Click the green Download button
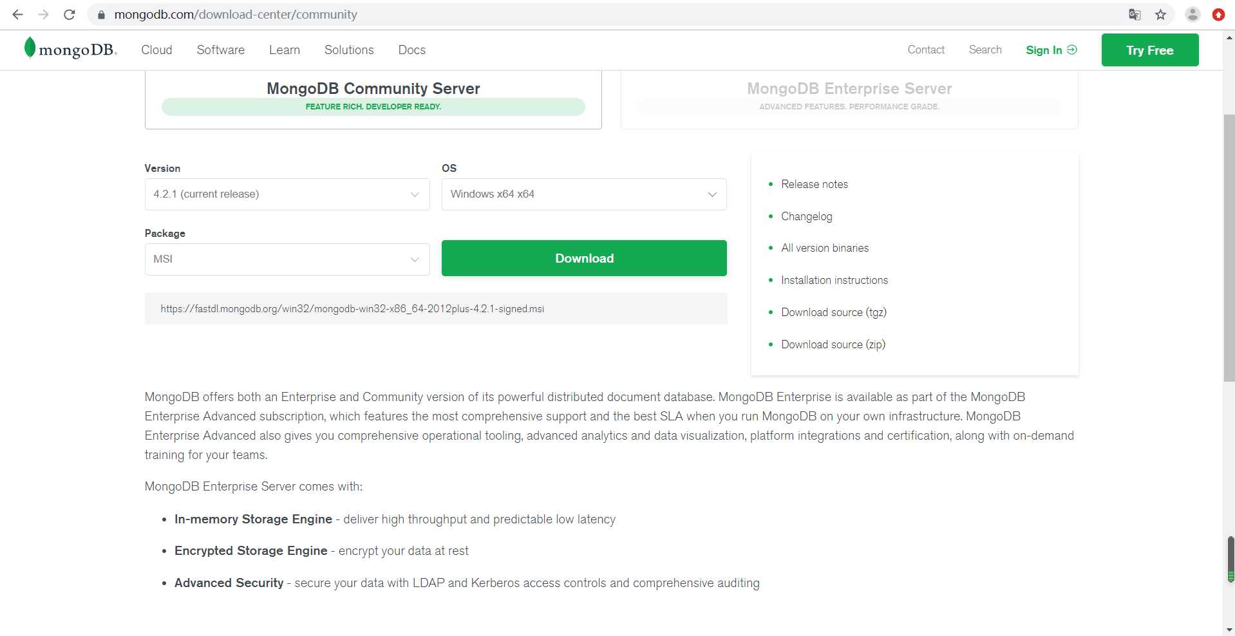This screenshot has height=636, width=1235. (x=584, y=258)
